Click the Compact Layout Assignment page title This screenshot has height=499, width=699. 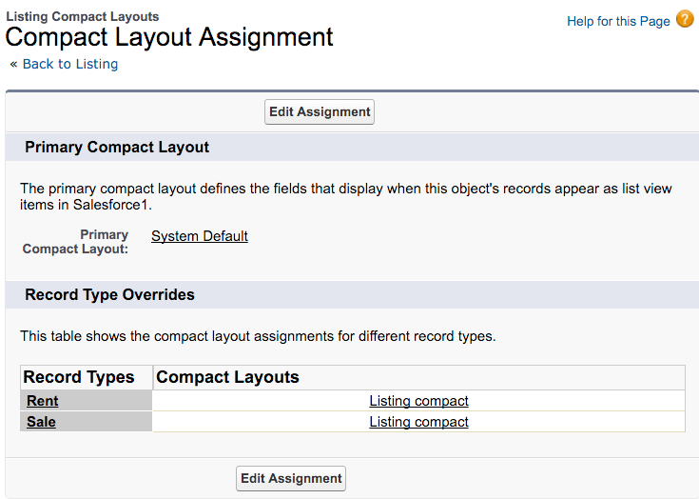point(169,38)
